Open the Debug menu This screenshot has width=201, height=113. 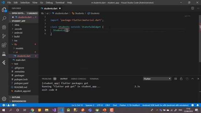(49, 3)
